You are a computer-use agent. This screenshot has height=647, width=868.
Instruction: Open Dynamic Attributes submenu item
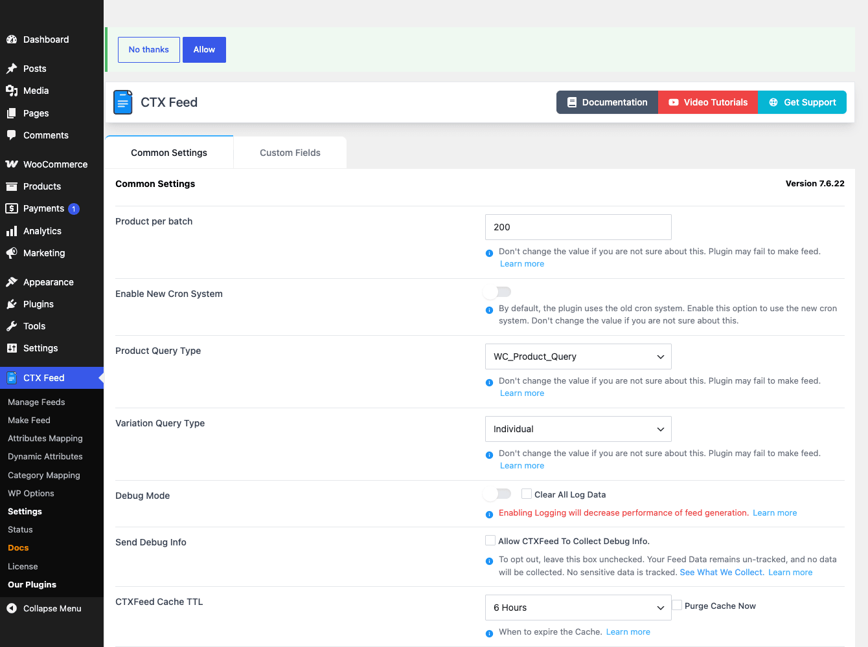coord(45,456)
